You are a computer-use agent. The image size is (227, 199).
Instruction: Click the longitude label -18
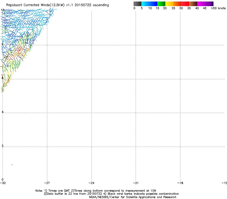coord(180,183)
